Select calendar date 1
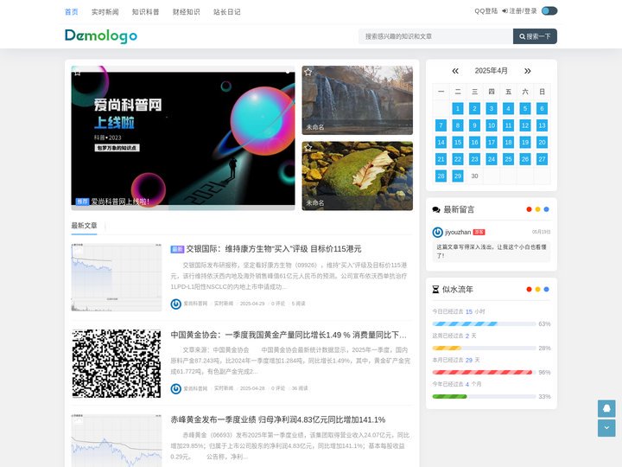The height and width of the screenshot is (467, 622). pyautogui.click(x=458, y=108)
